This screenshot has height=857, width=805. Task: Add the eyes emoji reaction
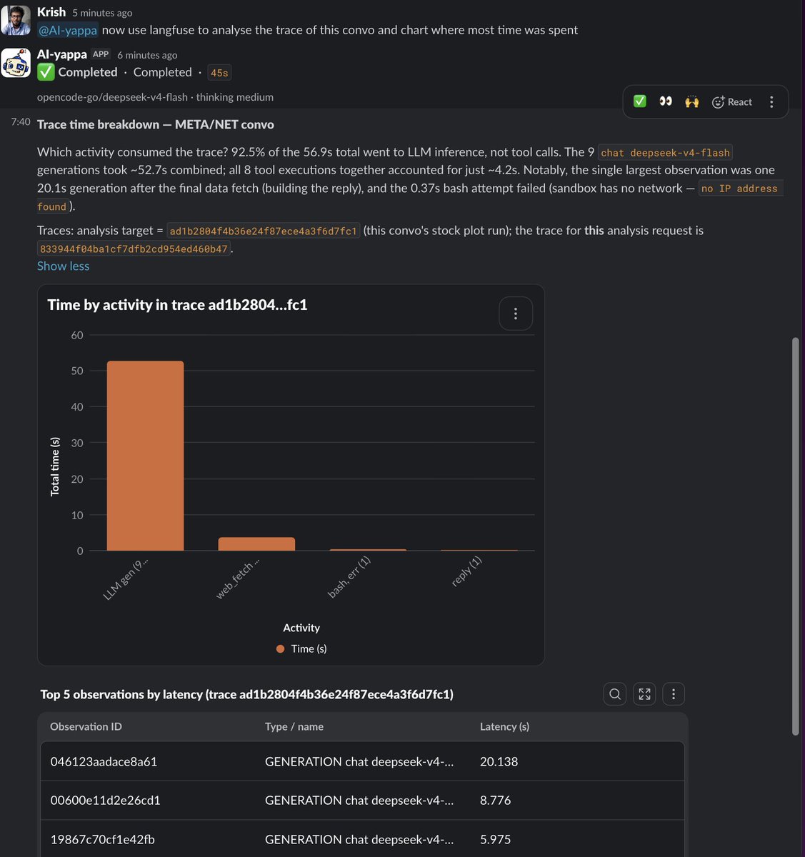[x=666, y=101]
